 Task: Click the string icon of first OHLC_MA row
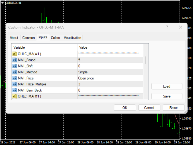tap(14, 54)
